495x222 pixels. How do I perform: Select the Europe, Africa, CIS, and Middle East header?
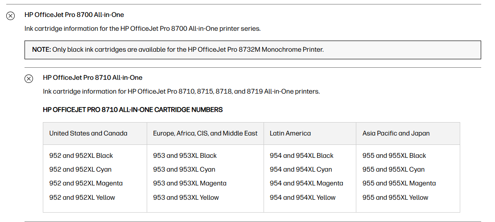pyautogui.click(x=205, y=133)
